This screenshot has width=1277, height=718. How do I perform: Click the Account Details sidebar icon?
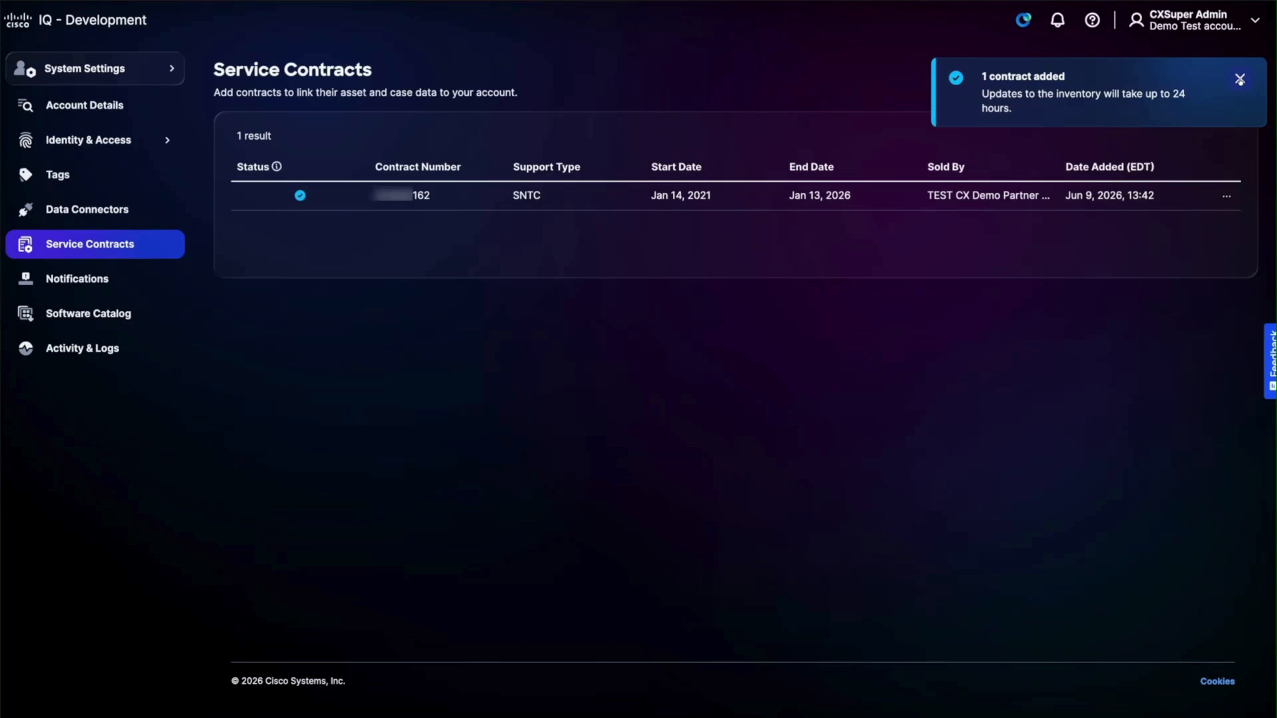25,105
